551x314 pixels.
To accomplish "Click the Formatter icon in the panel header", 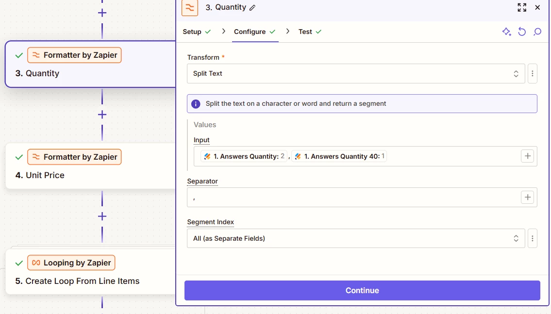I will click(x=190, y=7).
